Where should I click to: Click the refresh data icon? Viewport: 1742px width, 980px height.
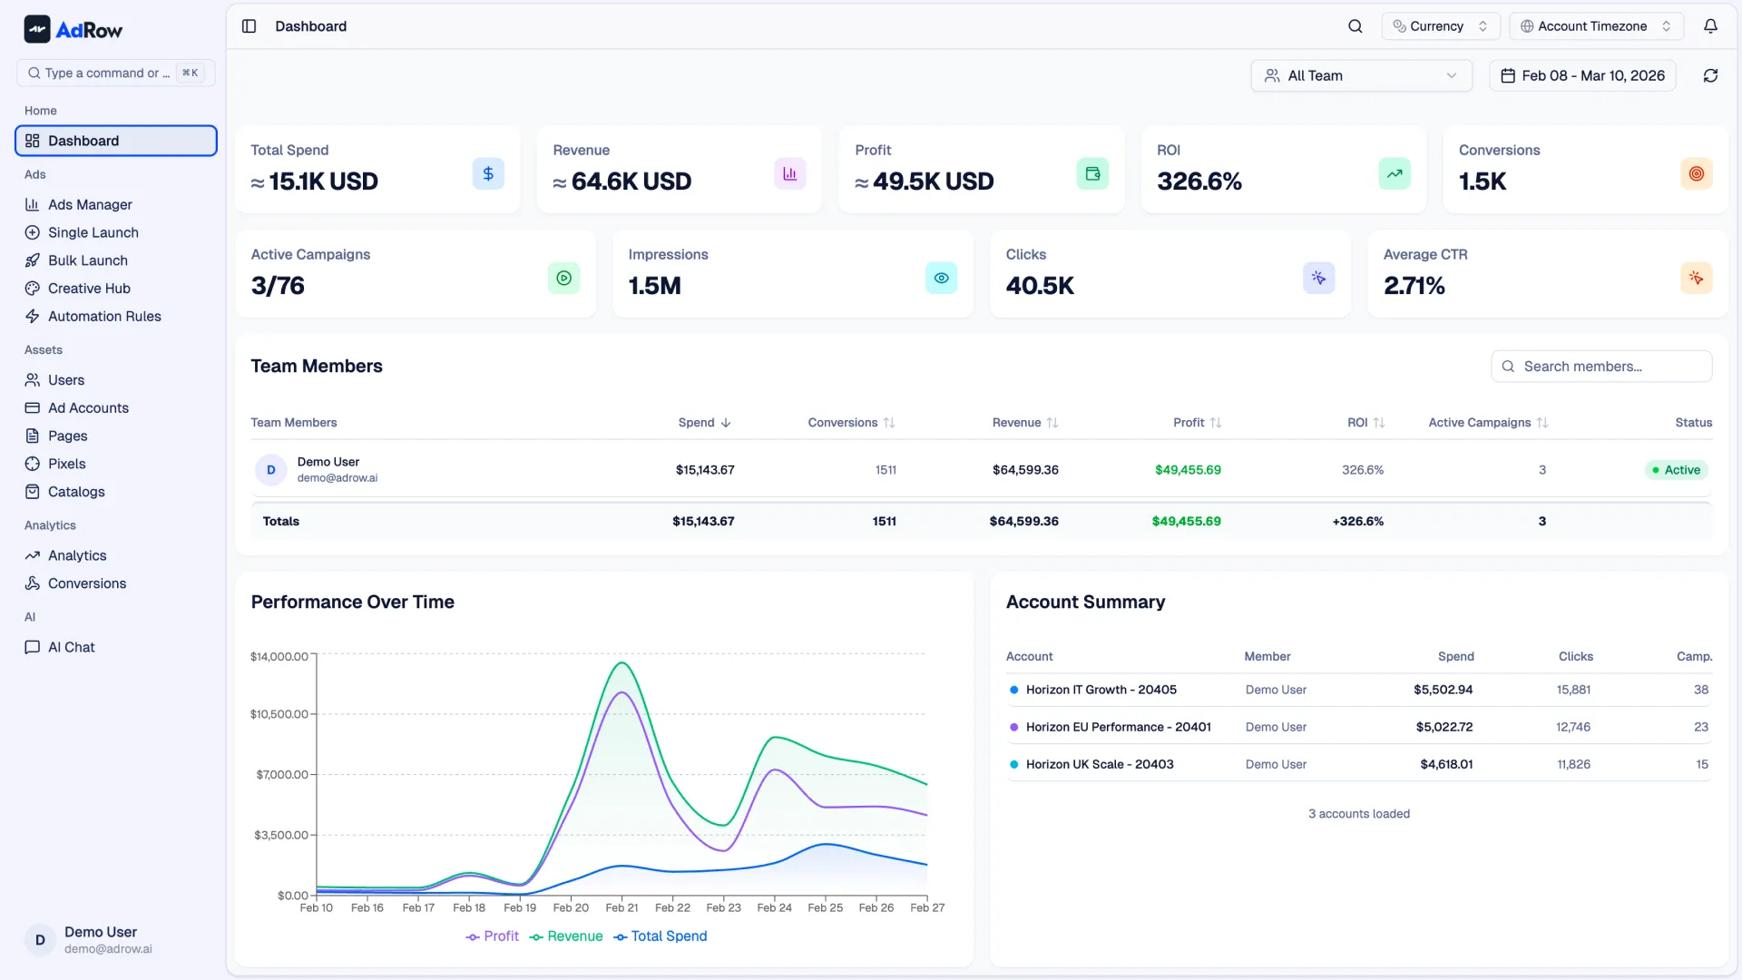[x=1710, y=76]
